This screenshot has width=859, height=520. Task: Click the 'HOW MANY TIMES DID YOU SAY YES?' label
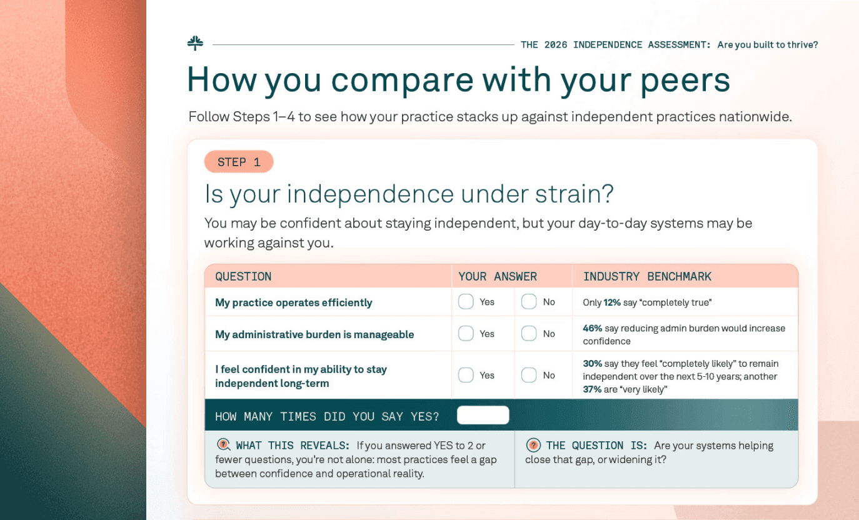pyautogui.click(x=327, y=416)
